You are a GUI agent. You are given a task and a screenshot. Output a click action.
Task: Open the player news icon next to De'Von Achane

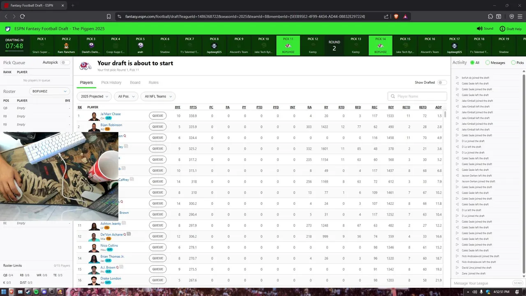click(129, 234)
